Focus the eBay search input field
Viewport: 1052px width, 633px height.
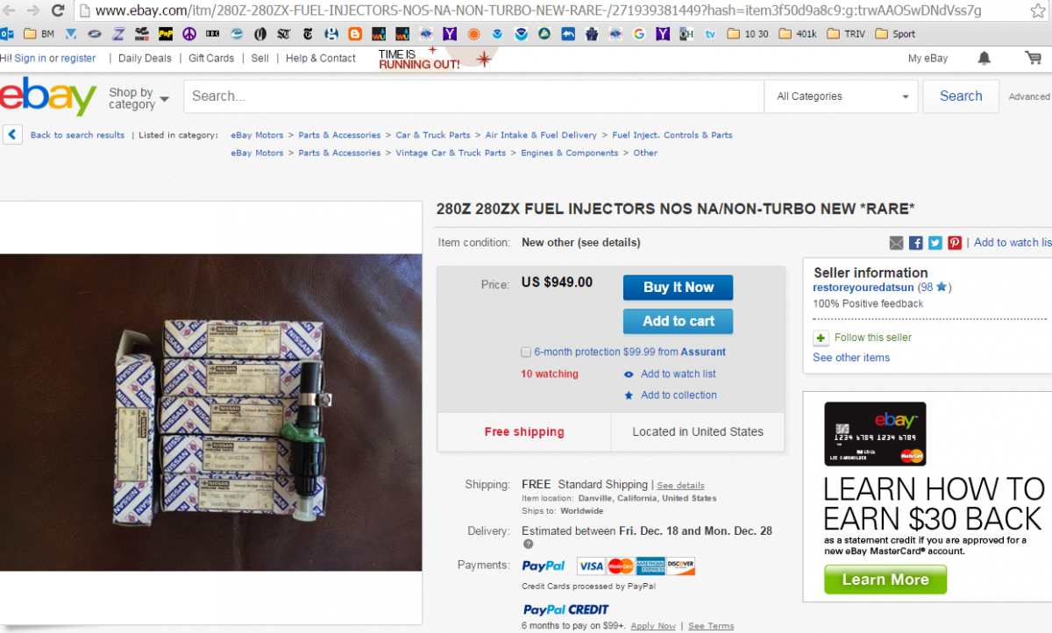(473, 96)
